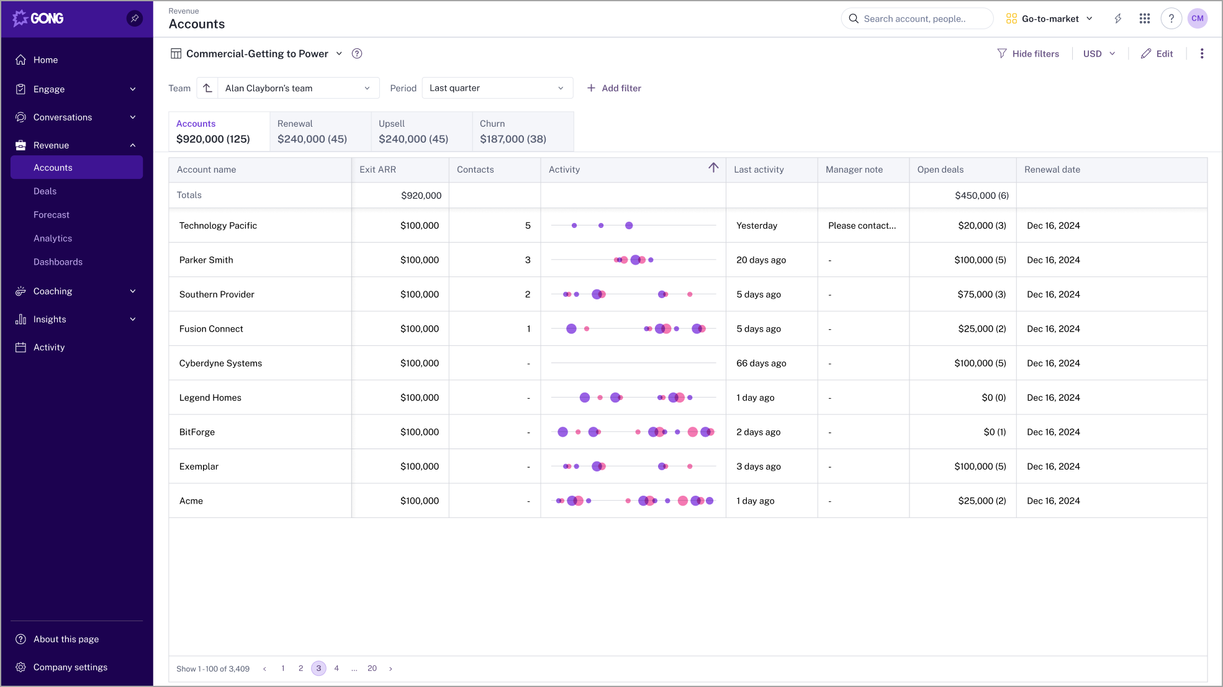Open the Technology Pacific account
Screen dimensions: 1223x687
tap(218, 225)
